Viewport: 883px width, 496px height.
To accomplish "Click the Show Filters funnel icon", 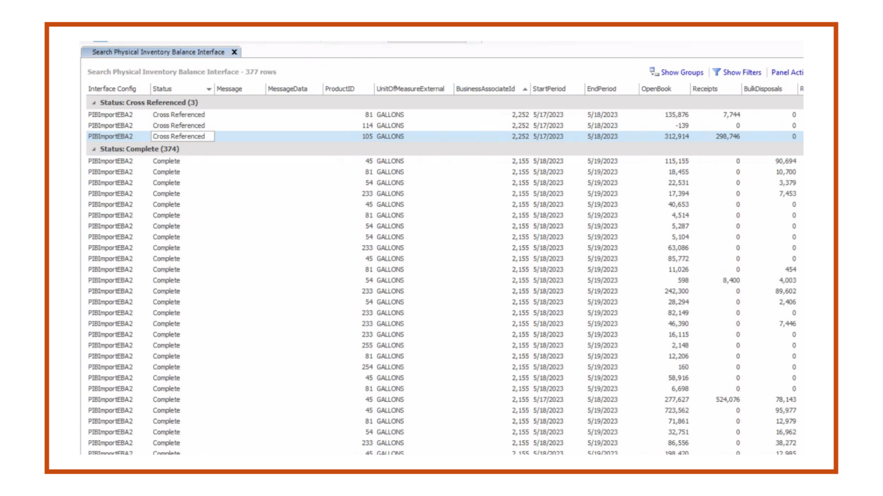I will (717, 72).
